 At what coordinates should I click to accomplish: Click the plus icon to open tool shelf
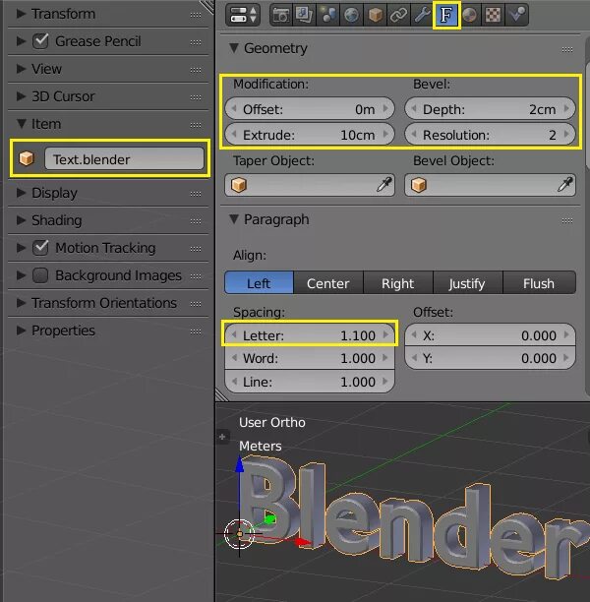click(222, 437)
